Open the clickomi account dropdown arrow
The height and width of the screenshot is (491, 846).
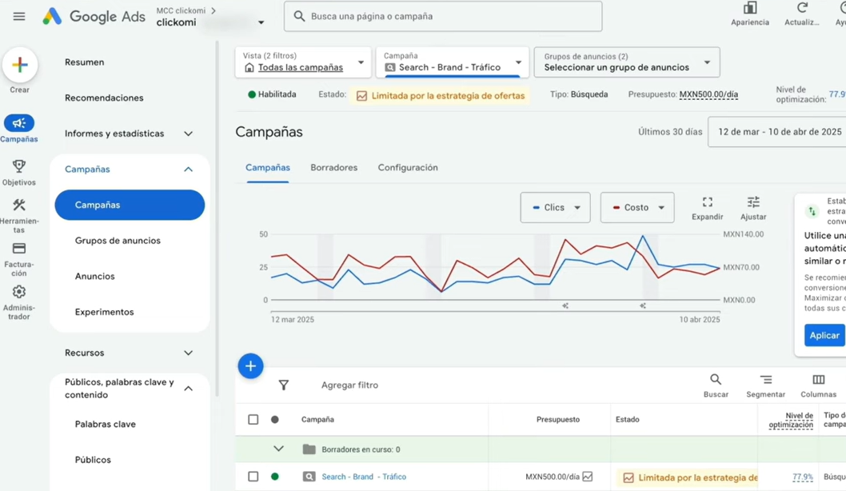[x=261, y=22]
